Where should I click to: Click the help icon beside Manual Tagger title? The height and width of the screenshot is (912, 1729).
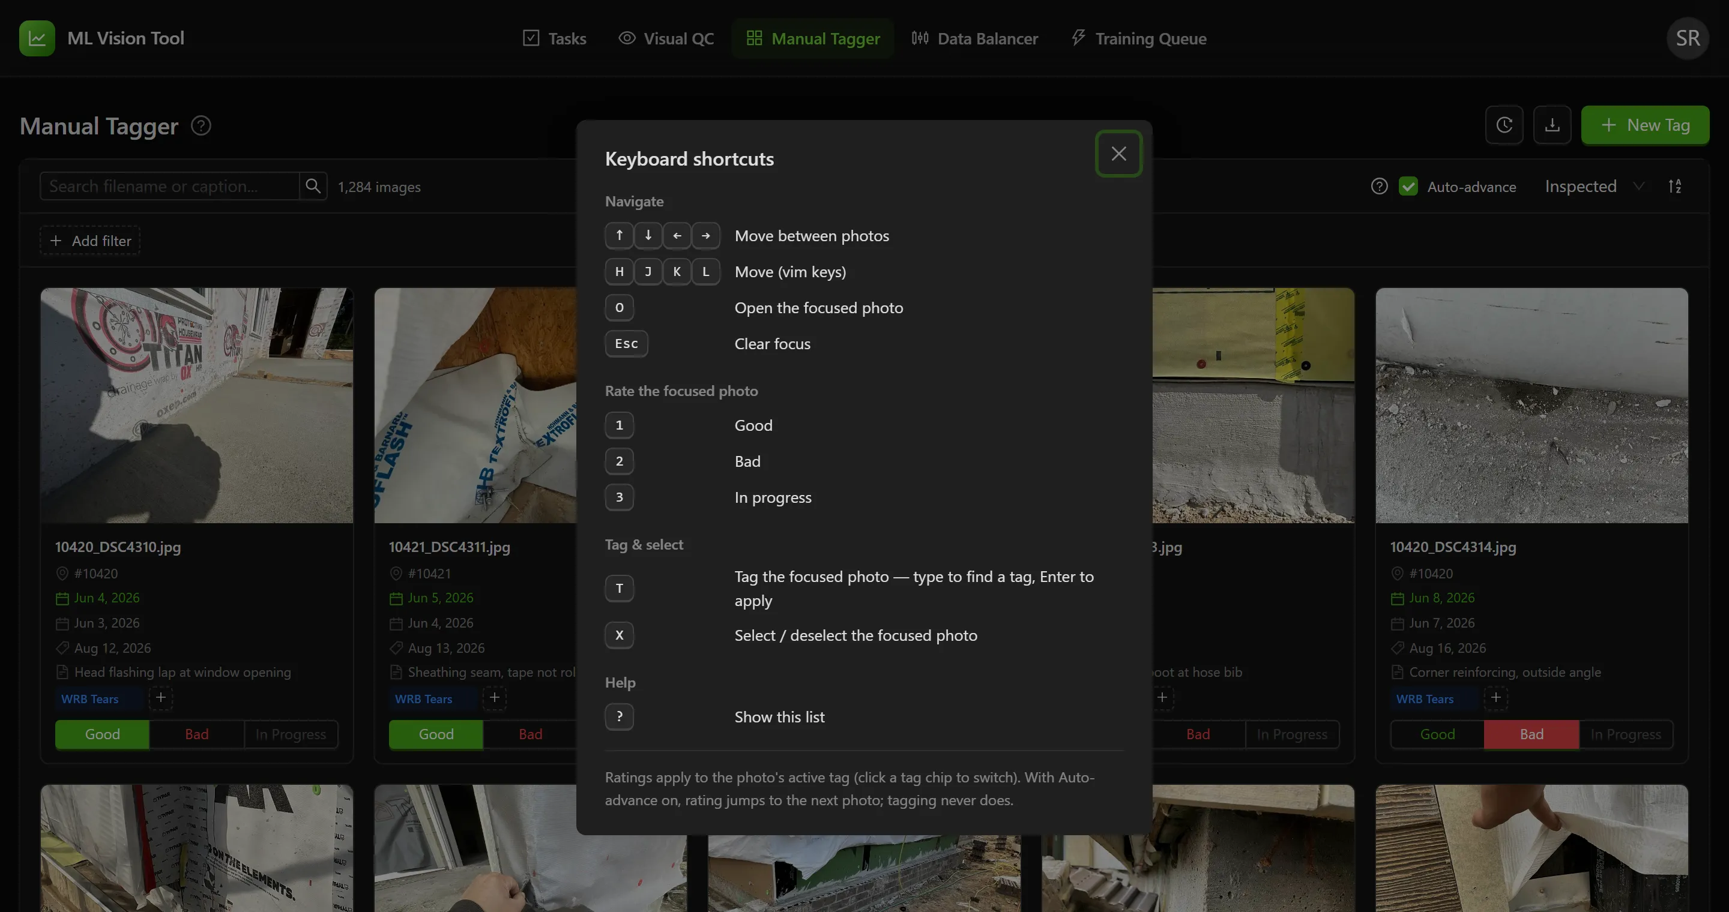201,125
